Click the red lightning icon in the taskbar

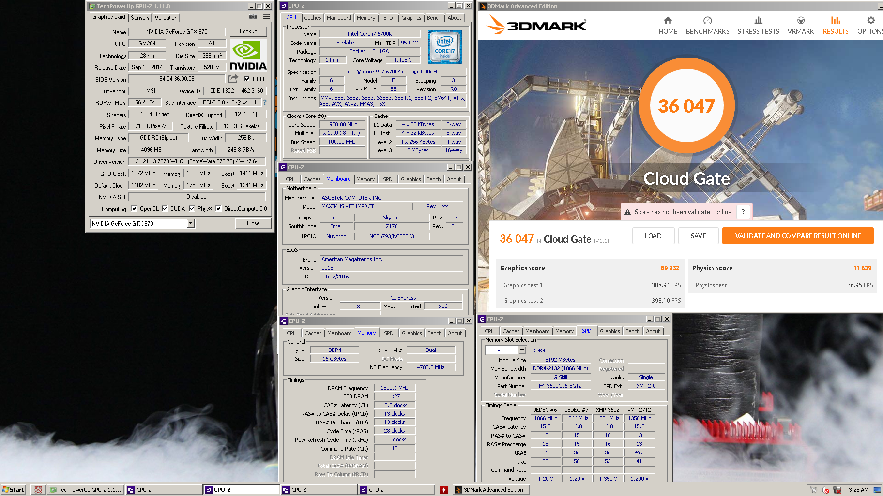443,490
